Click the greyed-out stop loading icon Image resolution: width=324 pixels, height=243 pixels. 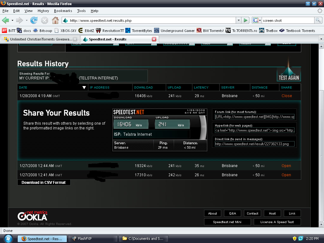point(44,20)
